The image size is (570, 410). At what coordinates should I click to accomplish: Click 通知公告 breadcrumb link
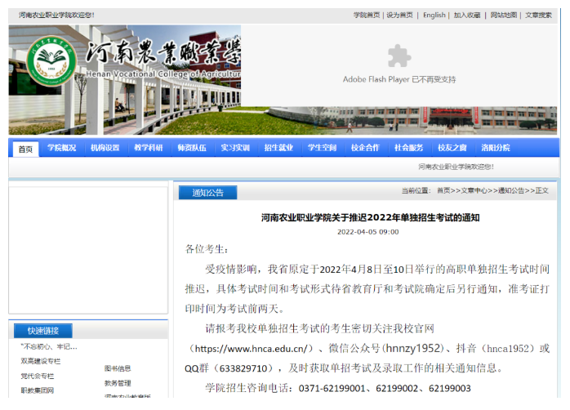pos(511,190)
